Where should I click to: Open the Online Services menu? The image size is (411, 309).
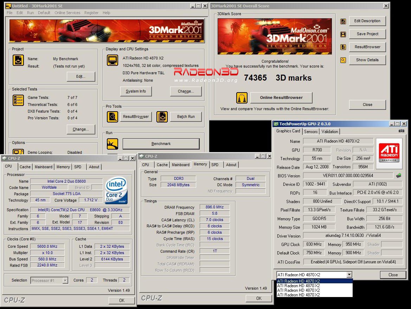click(68, 13)
